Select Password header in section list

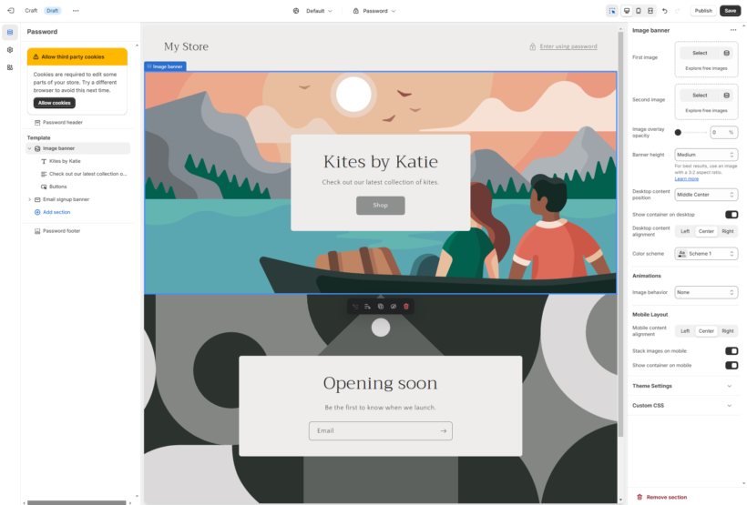click(x=63, y=123)
